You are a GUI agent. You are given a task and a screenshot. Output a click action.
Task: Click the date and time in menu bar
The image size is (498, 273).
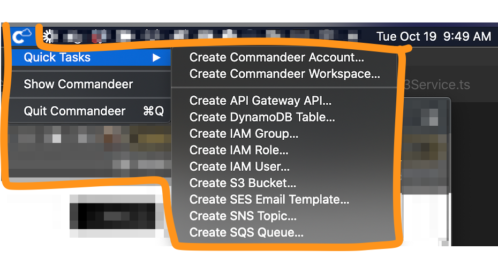point(434,36)
